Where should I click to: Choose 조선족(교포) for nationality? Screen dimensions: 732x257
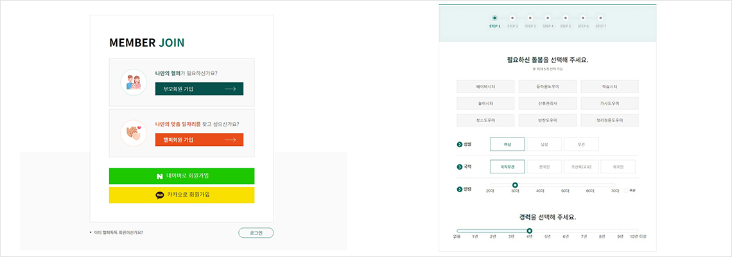coord(581,167)
